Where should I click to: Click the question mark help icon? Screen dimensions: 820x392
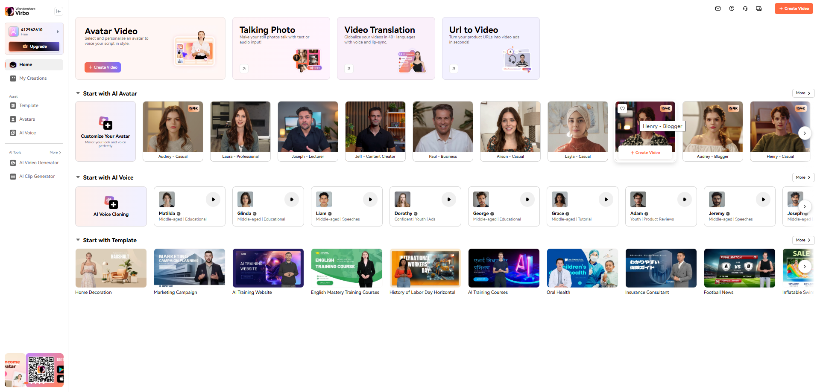(732, 8)
